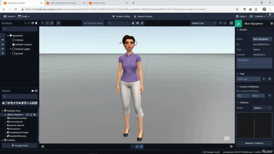Select the rotate transform tool
Image resolution: width=274 pixels, height=154 pixels.
(x=47, y=23)
